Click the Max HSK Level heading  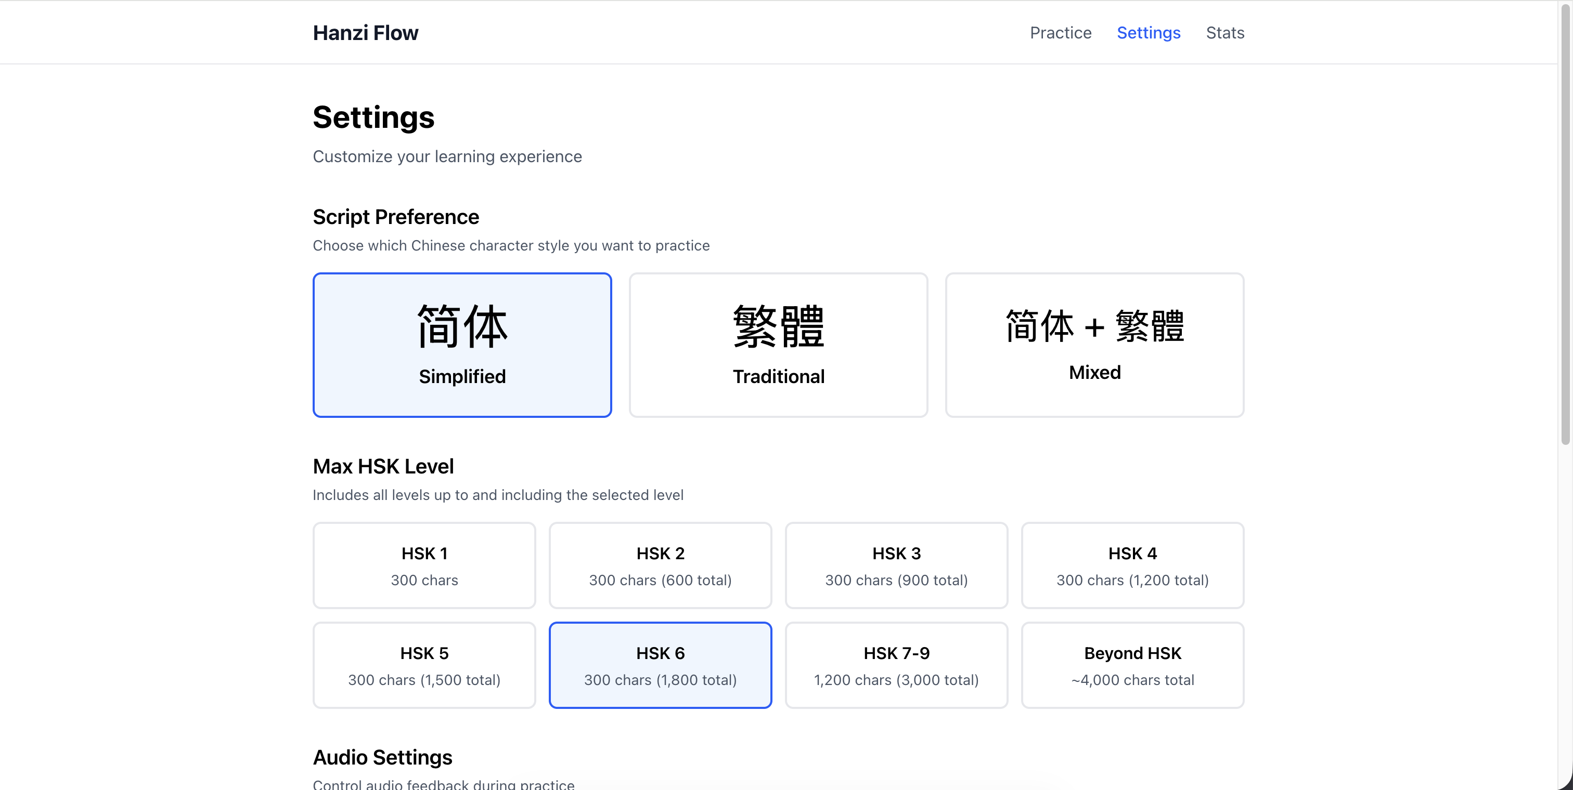click(x=383, y=466)
